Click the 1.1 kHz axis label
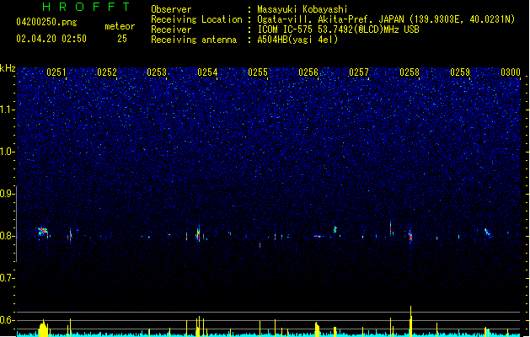 click(x=7, y=110)
